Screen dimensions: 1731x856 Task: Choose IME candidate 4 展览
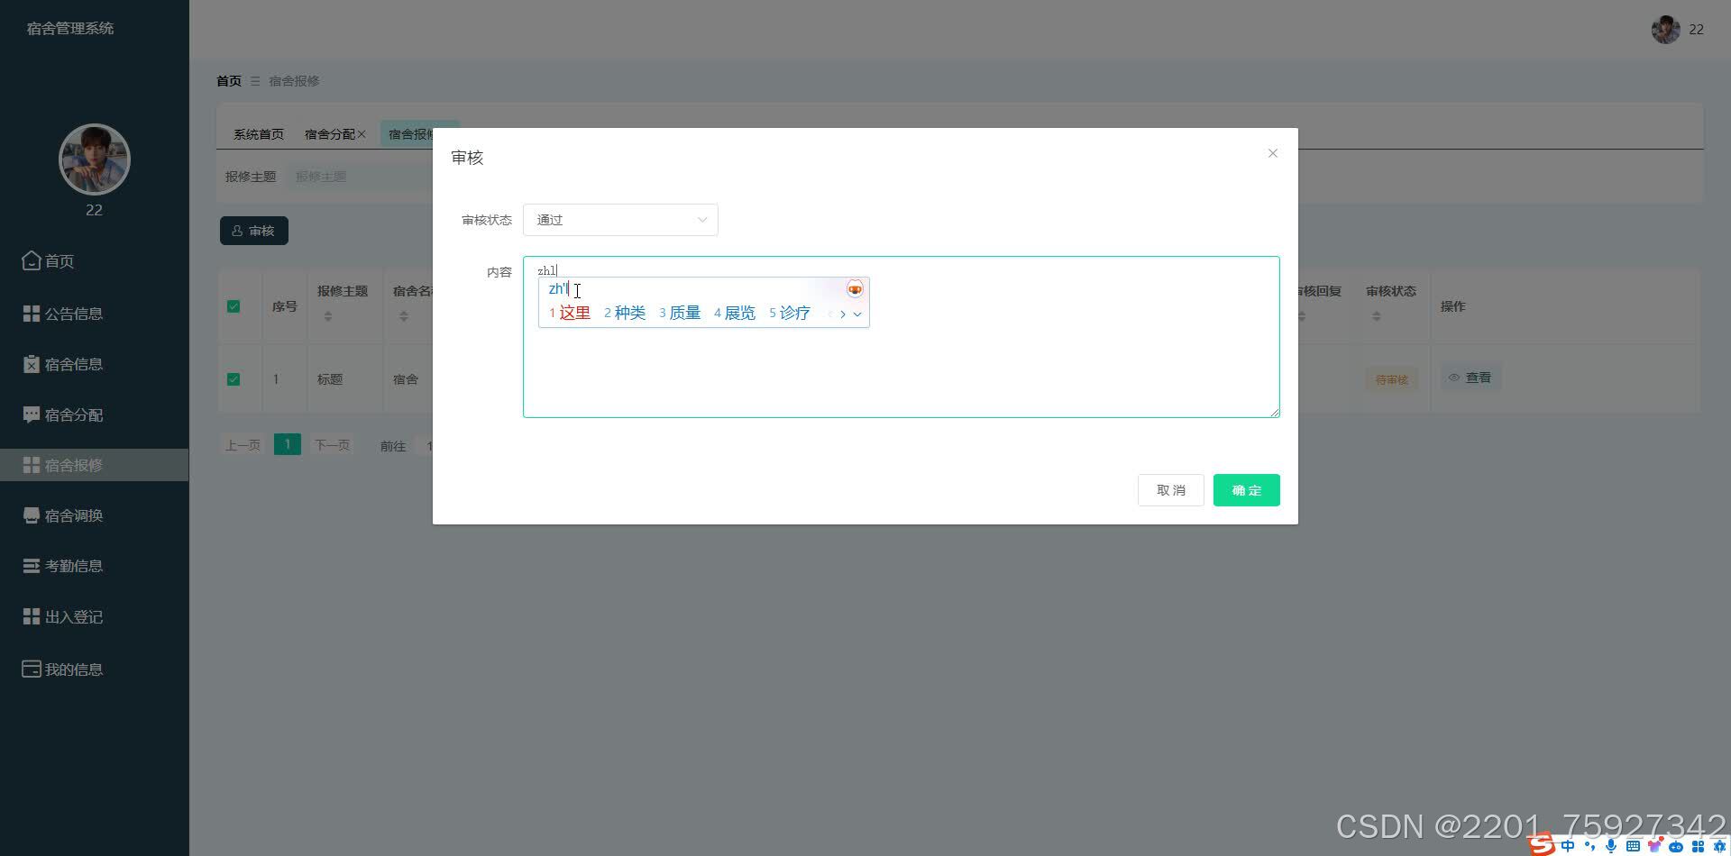(x=735, y=313)
